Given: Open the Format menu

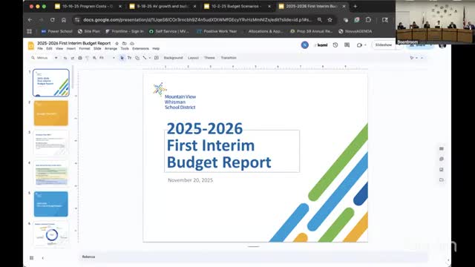Looking at the screenshot, I should 85,48.
